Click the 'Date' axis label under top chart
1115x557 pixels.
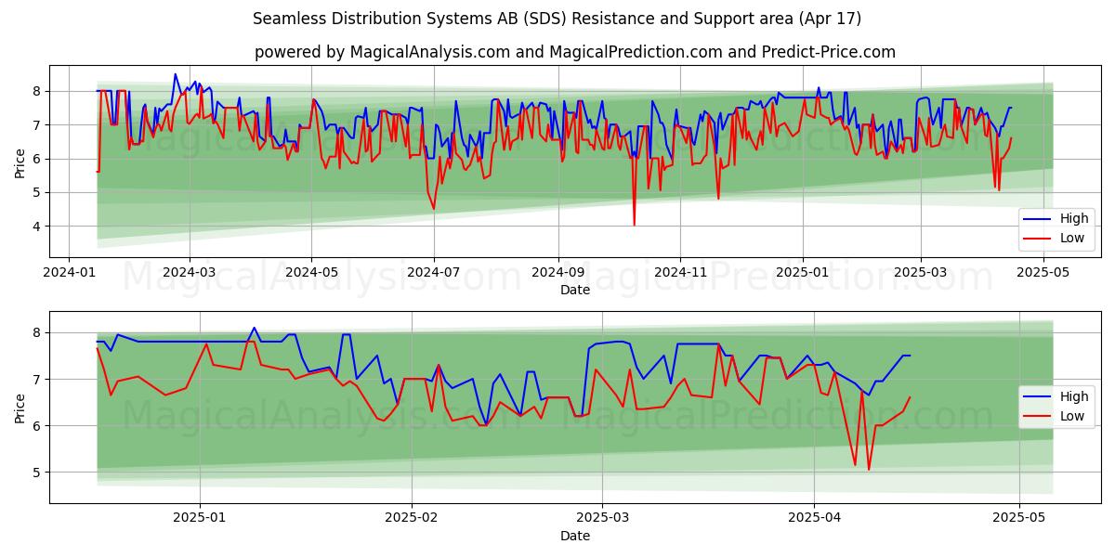(575, 291)
